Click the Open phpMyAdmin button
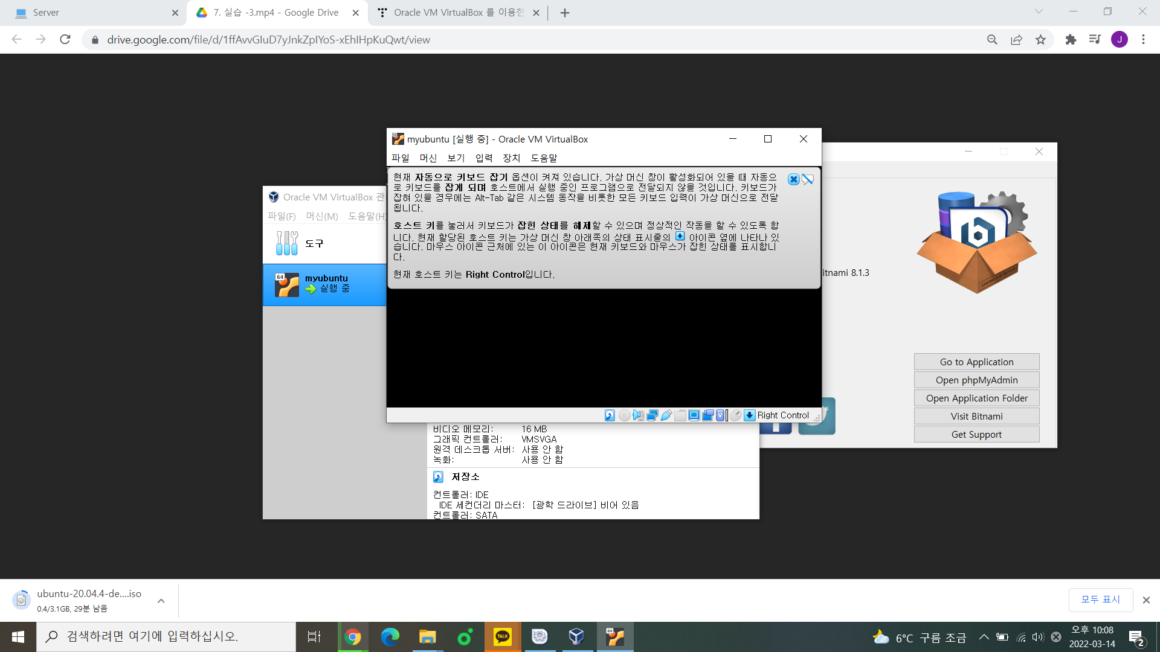The width and height of the screenshot is (1160, 652). coord(976,380)
